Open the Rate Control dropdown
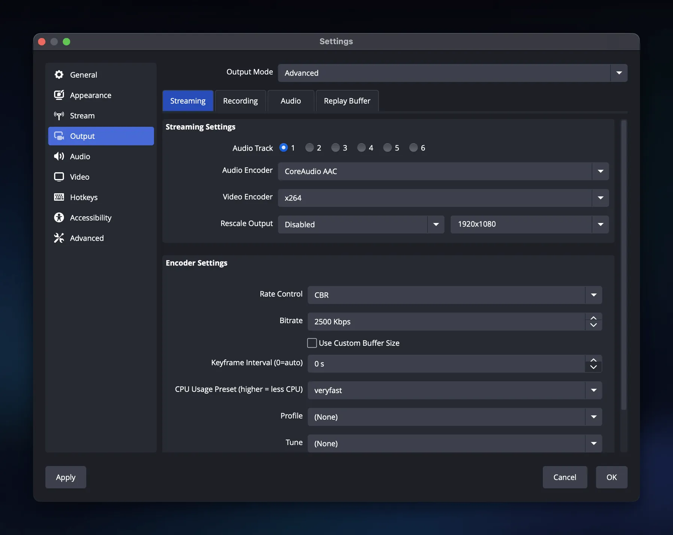The image size is (673, 535). pos(455,295)
